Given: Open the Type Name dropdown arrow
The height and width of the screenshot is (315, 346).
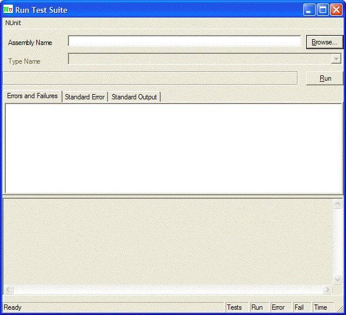Looking at the screenshot, I should pos(336,59).
